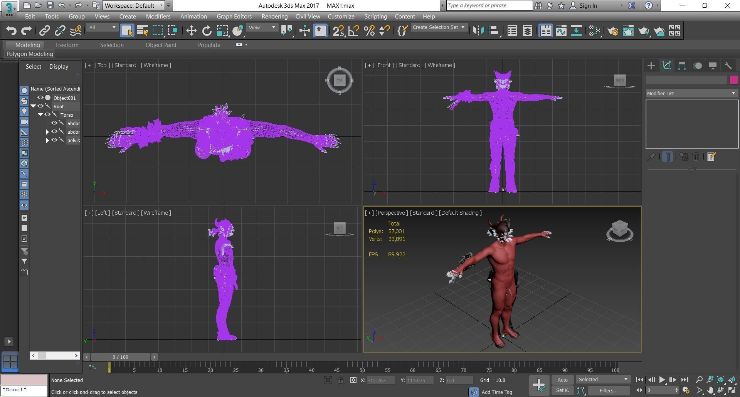Viewport: 740px width, 397px height.
Task: Switch to the Object Paint ribbon tab
Action: [161, 45]
